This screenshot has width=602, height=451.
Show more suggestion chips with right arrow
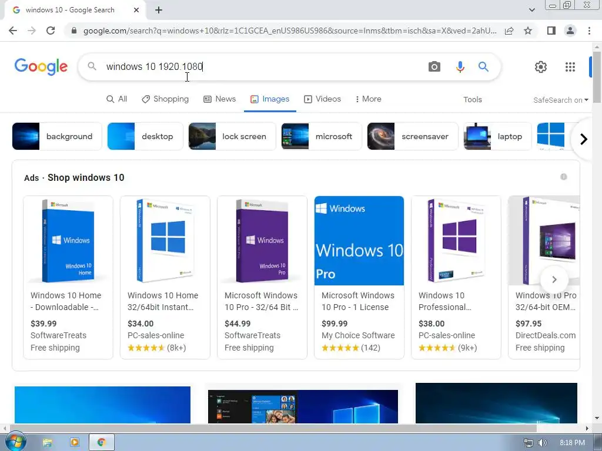tap(584, 139)
